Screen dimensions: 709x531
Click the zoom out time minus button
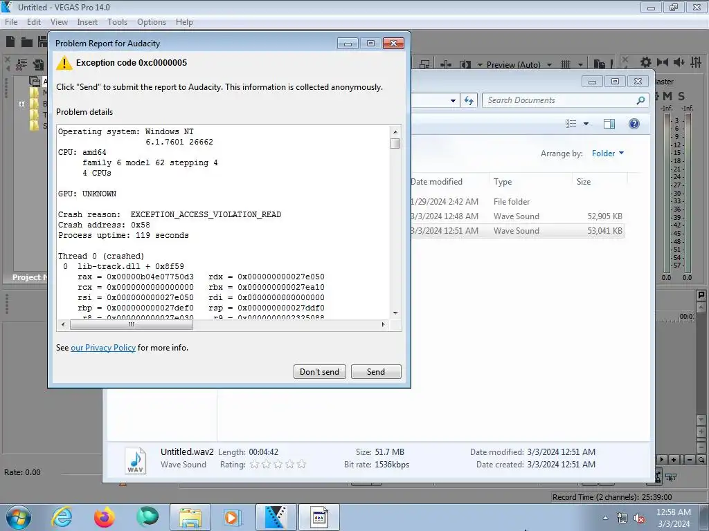690,460
